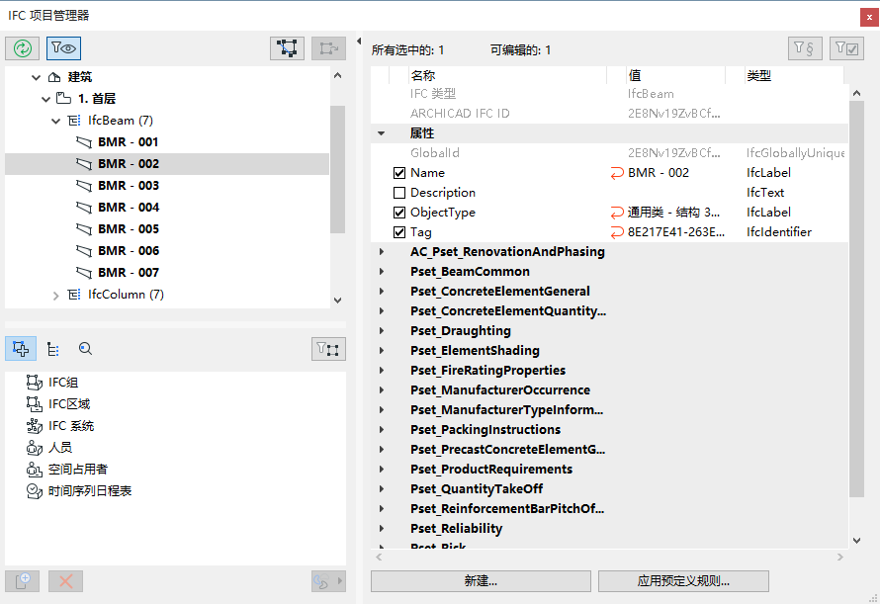Expand AC_Pset_RenovationAndPhasing property set
Screen dimensions: 880x604
pos(382,251)
